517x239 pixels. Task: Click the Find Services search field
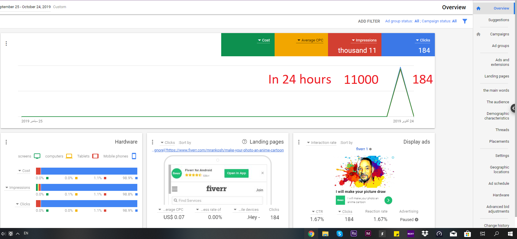tap(218, 200)
